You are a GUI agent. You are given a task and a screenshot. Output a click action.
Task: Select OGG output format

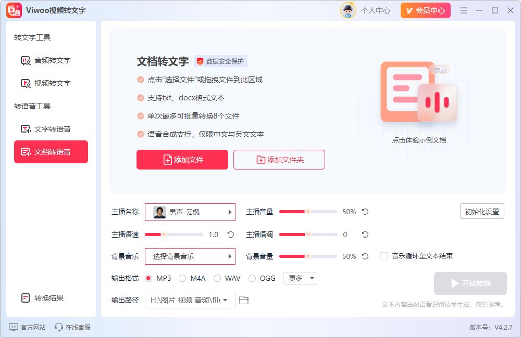click(x=252, y=278)
